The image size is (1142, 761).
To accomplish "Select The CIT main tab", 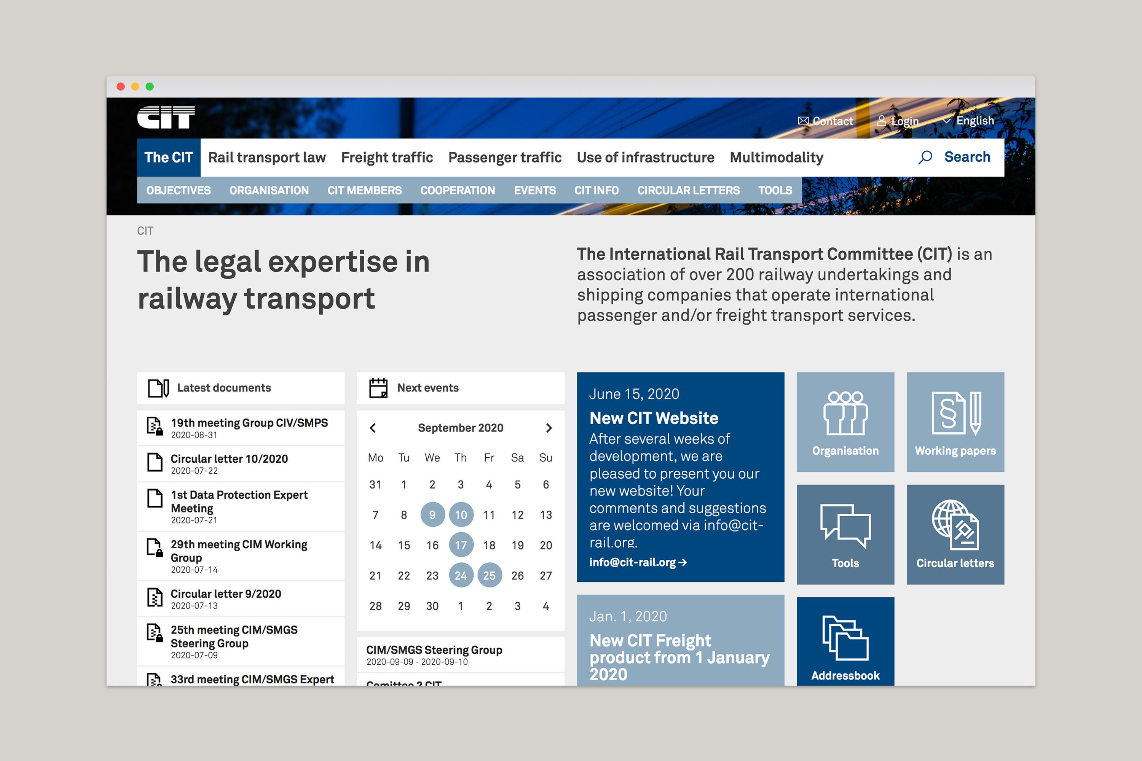I will [169, 157].
